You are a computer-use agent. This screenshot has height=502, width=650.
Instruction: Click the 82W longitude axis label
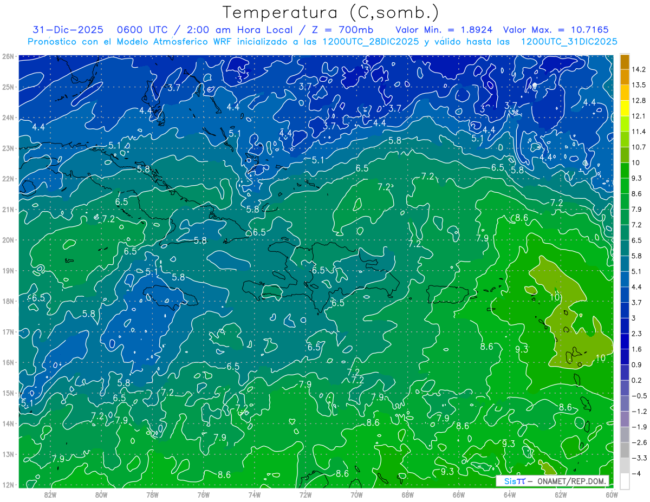(x=50, y=494)
